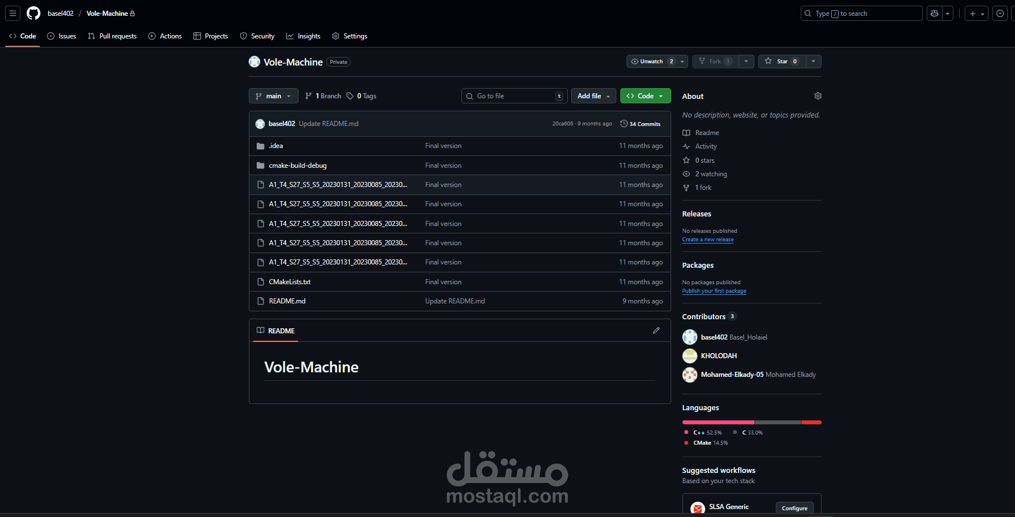
Task: Open basel402 contributor avatar in sidebar
Action: (x=690, y=337)
